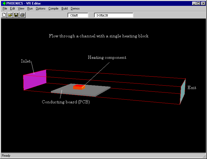
Task: Open the Run menu
Action: coord(30,8)
